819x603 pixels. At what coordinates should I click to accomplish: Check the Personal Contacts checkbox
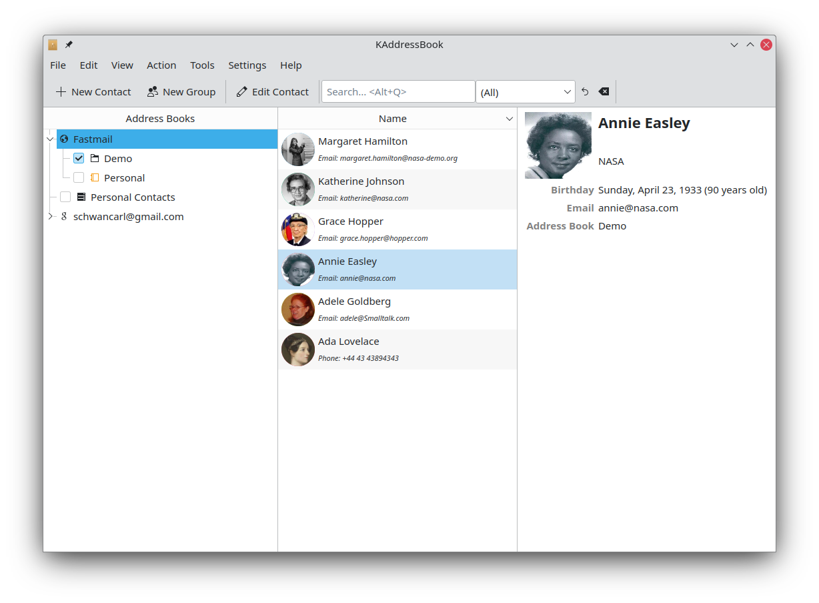coord(65,197)
